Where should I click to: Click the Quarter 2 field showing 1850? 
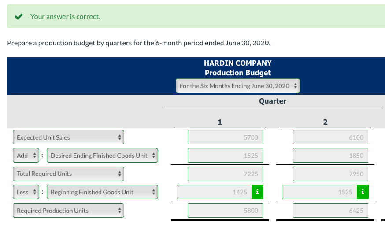[330, 155]
